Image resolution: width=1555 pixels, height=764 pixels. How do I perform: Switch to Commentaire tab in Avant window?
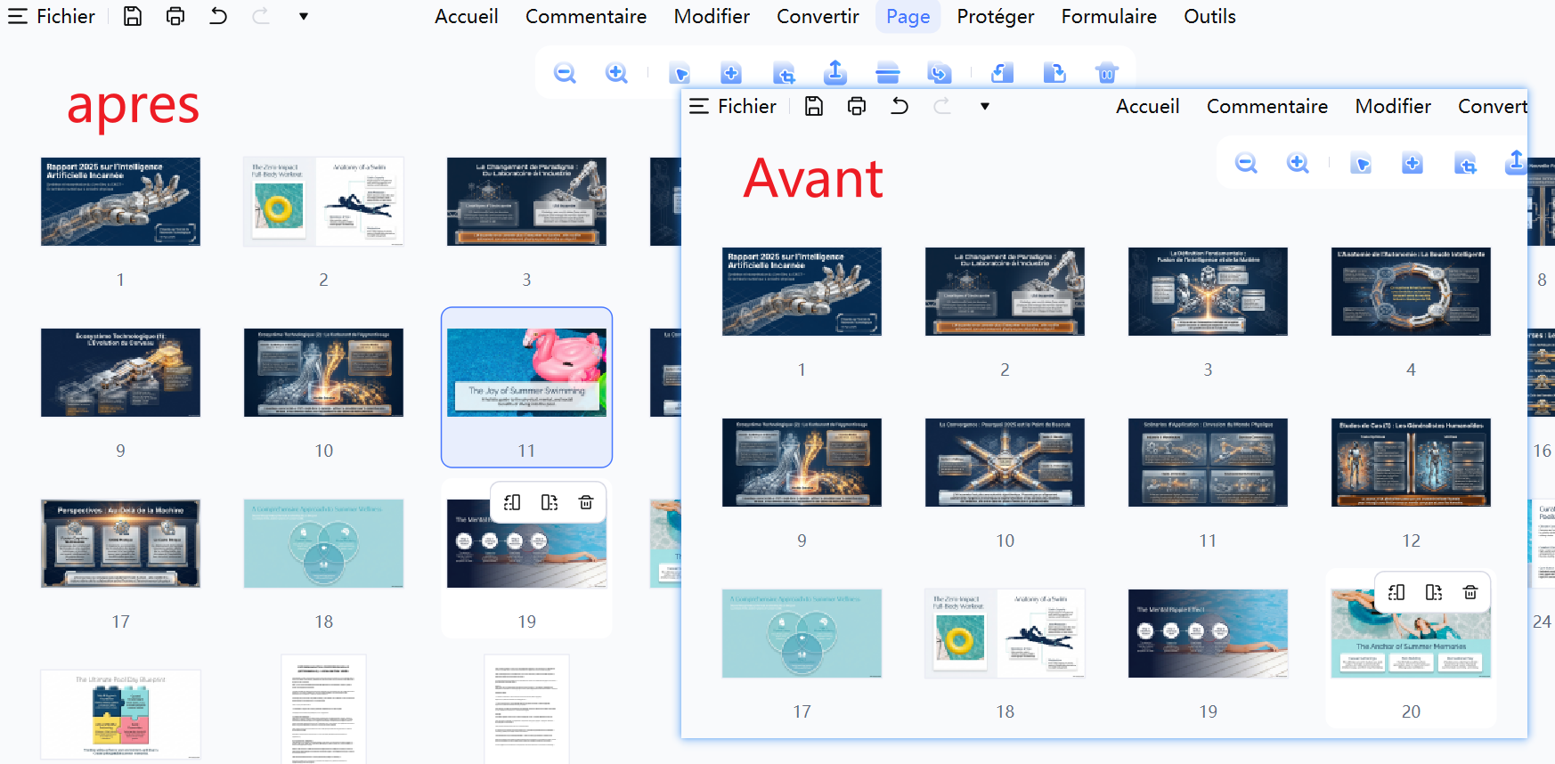point(1267,106)
